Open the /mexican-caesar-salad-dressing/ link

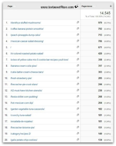click(x=27, y=41)
